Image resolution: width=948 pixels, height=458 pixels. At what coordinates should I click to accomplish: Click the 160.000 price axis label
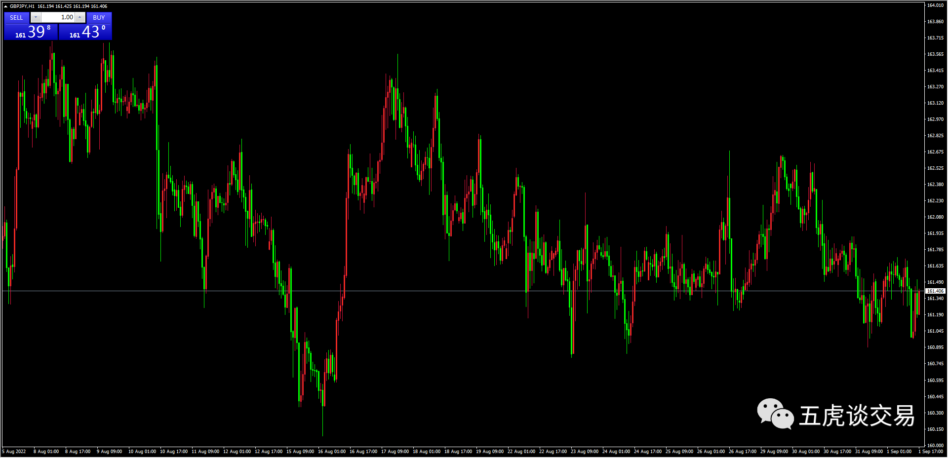tap(935, 445)
